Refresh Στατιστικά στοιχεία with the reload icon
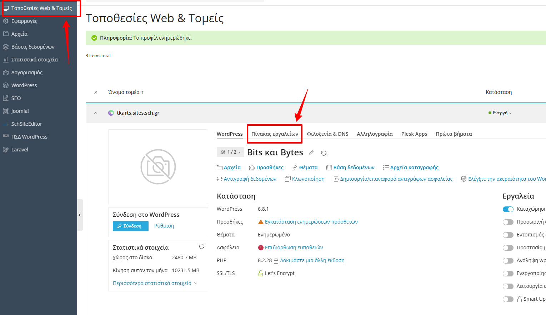The image size is (546, 315). point(202,246)
